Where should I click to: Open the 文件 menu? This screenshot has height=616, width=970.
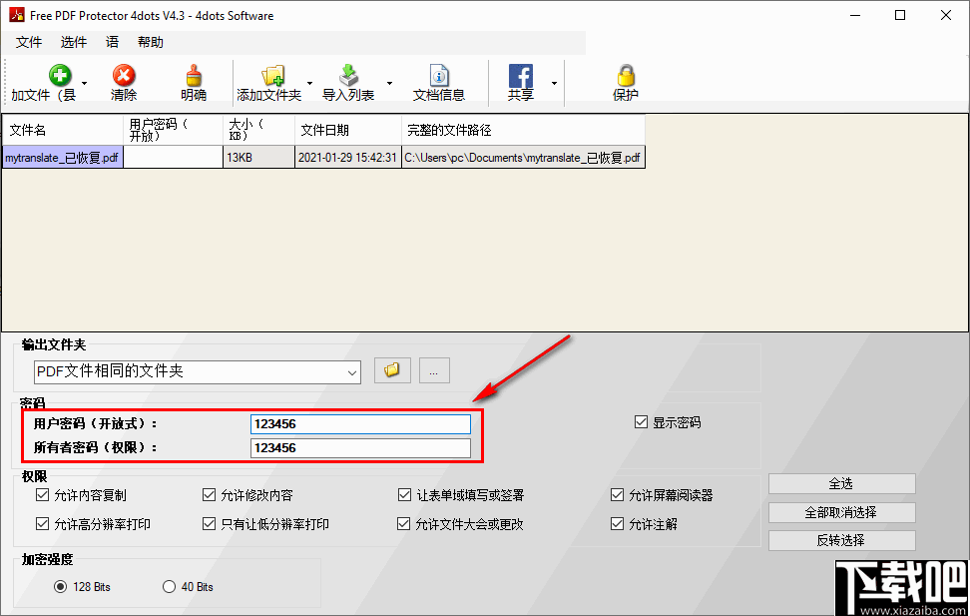(29, 42)
